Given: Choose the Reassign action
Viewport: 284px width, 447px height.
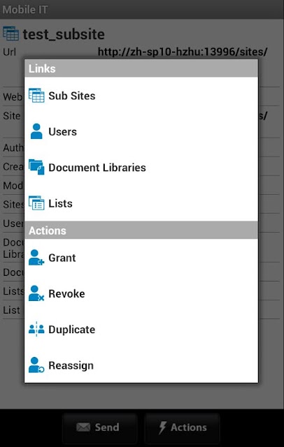Looking at the screenshot, I should tap(141, 365).
